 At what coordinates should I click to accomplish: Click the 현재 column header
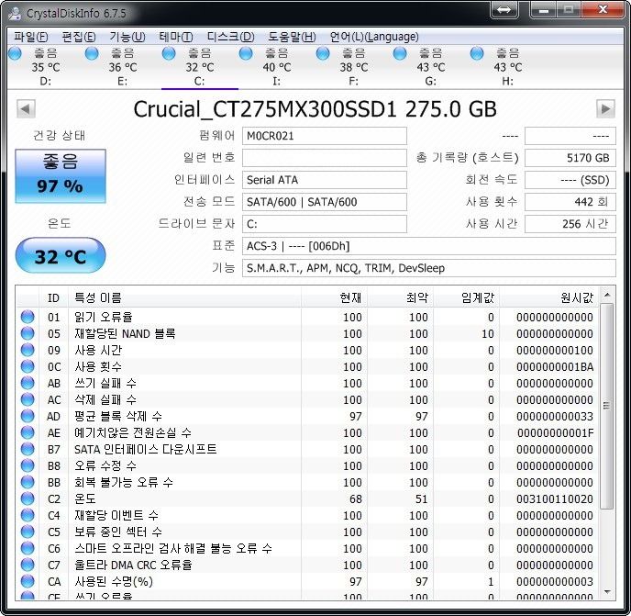coord(334,297)
